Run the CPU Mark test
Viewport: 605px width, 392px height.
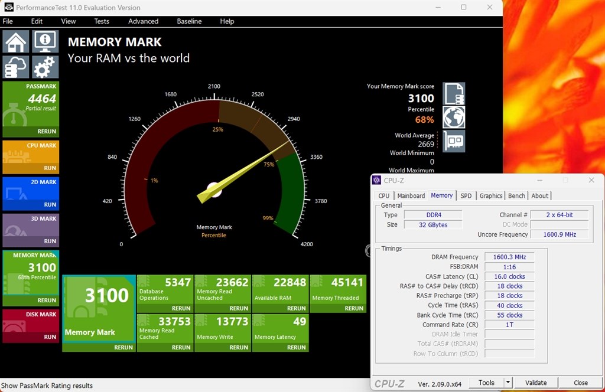tap(50, 168)
